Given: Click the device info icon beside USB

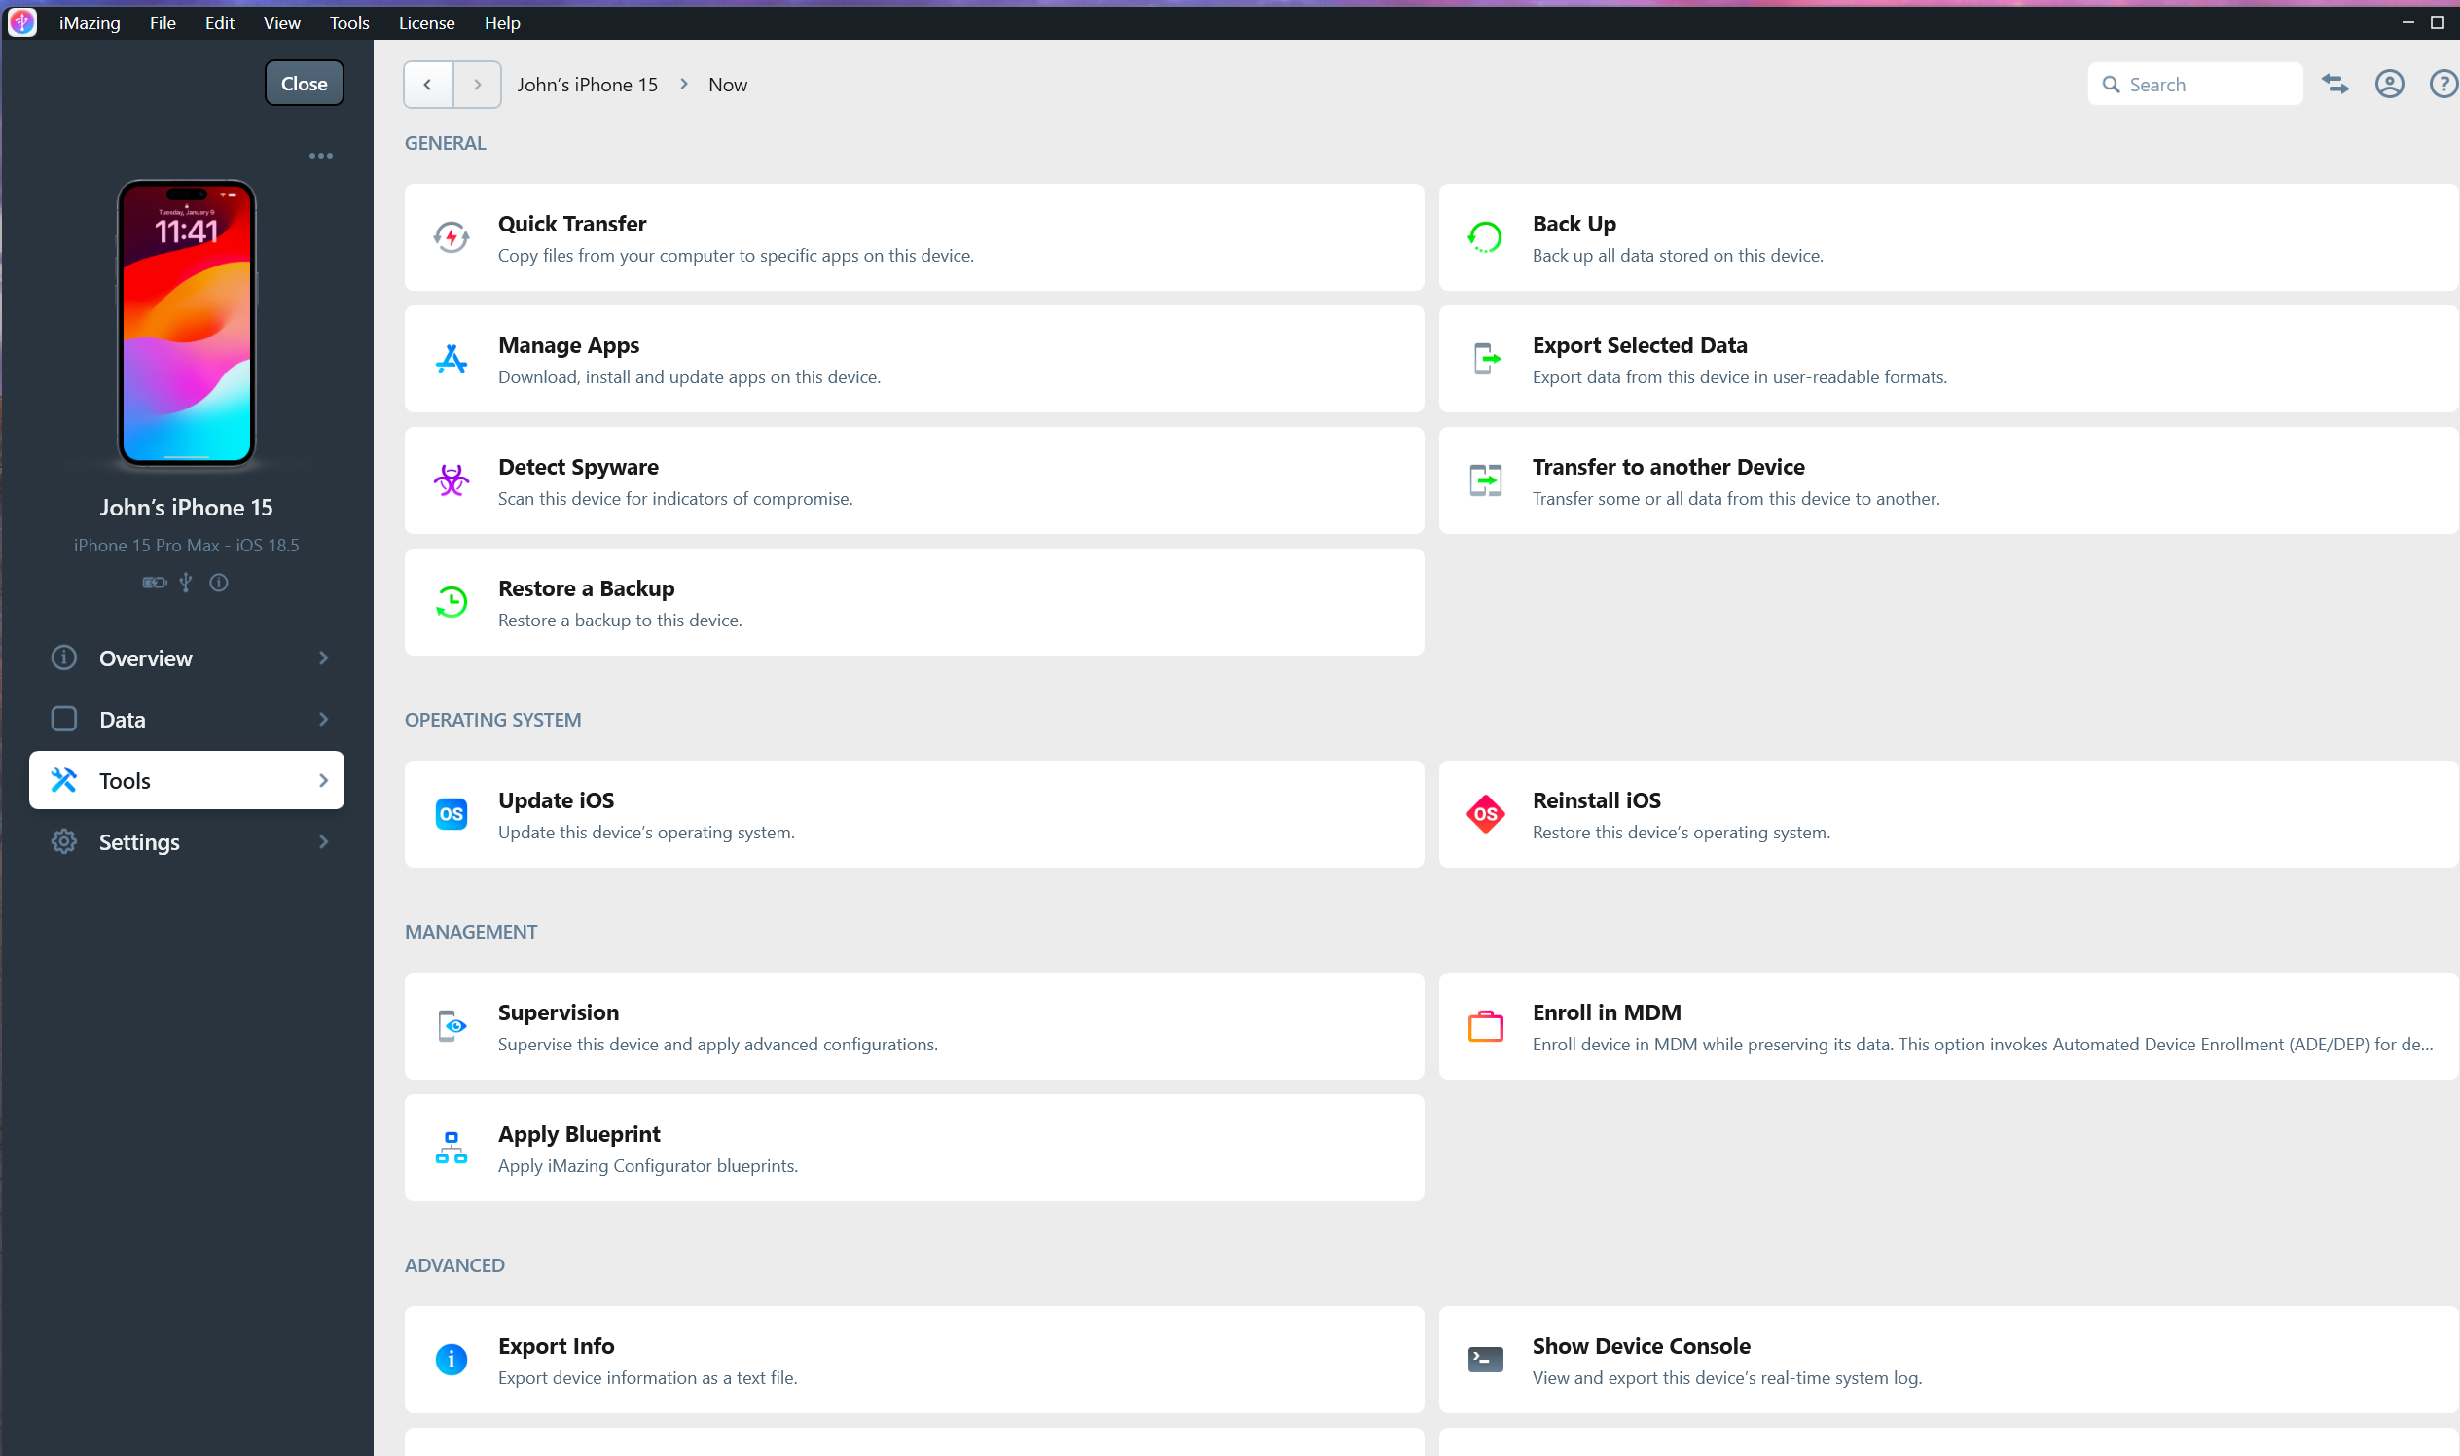Looking at the screenshot, I should point(219,583).
